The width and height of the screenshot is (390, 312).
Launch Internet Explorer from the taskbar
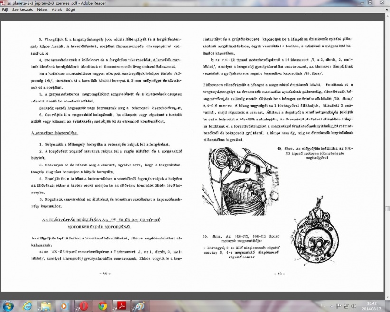pyautogui.click(x=28, y=305)
